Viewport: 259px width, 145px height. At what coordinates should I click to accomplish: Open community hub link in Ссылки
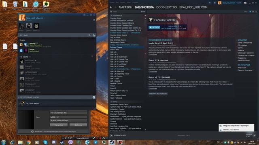[244, 43]
